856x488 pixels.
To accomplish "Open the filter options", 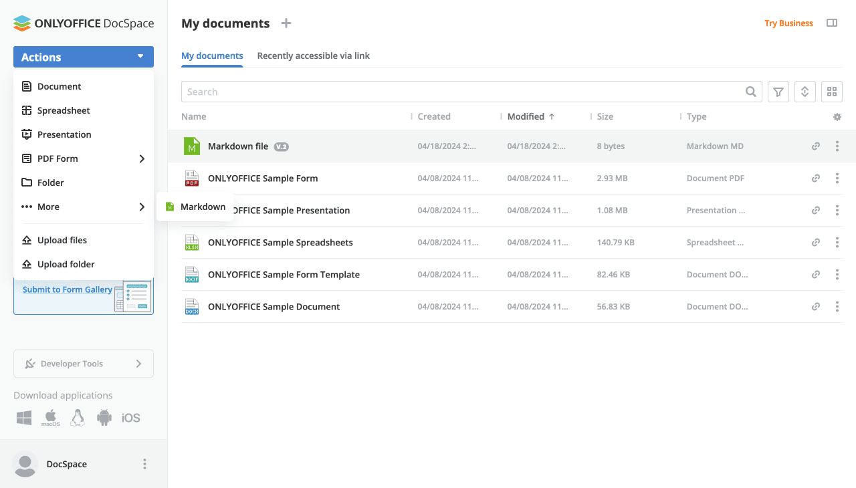I will 778,92.
